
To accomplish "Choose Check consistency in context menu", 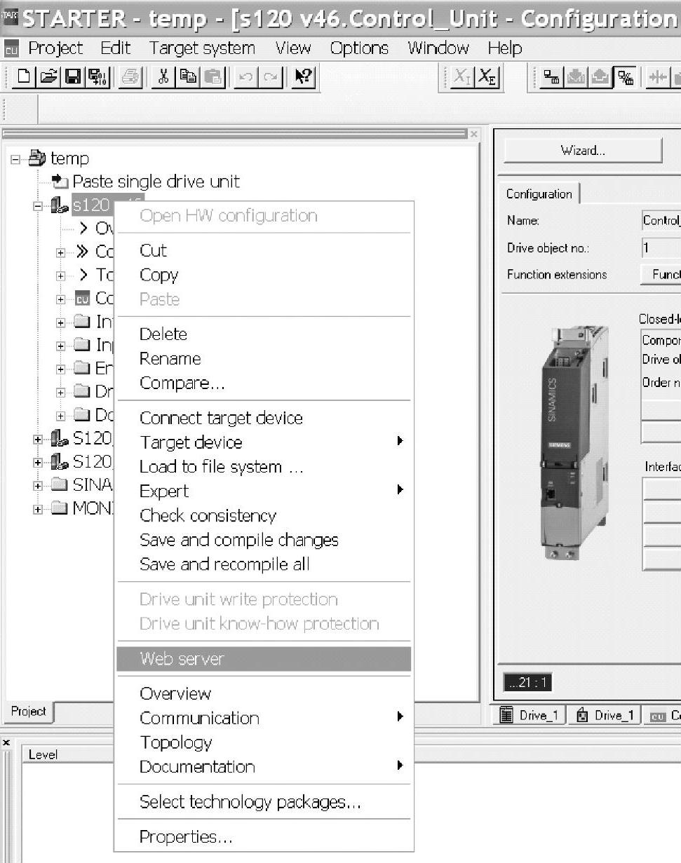I will click(264, 515).
